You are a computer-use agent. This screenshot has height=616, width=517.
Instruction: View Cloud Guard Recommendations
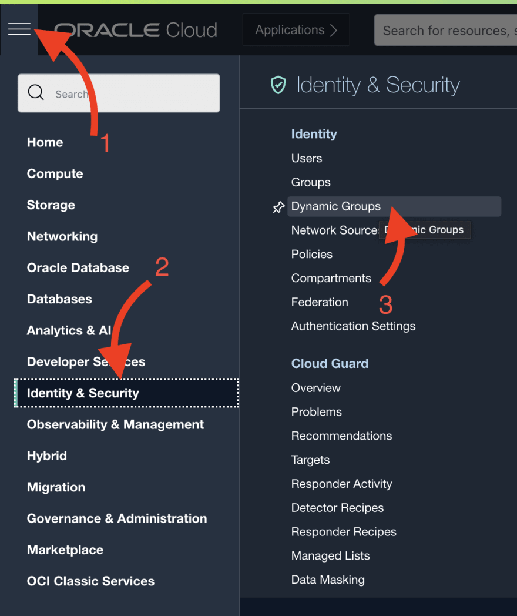[x=341, y=436]
